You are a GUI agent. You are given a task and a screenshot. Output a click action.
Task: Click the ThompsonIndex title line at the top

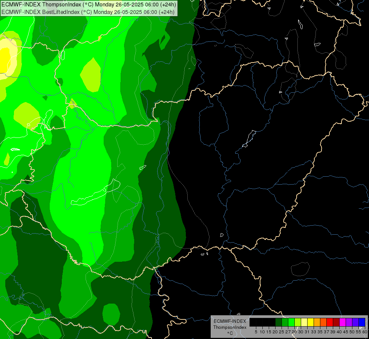[89, 5]
